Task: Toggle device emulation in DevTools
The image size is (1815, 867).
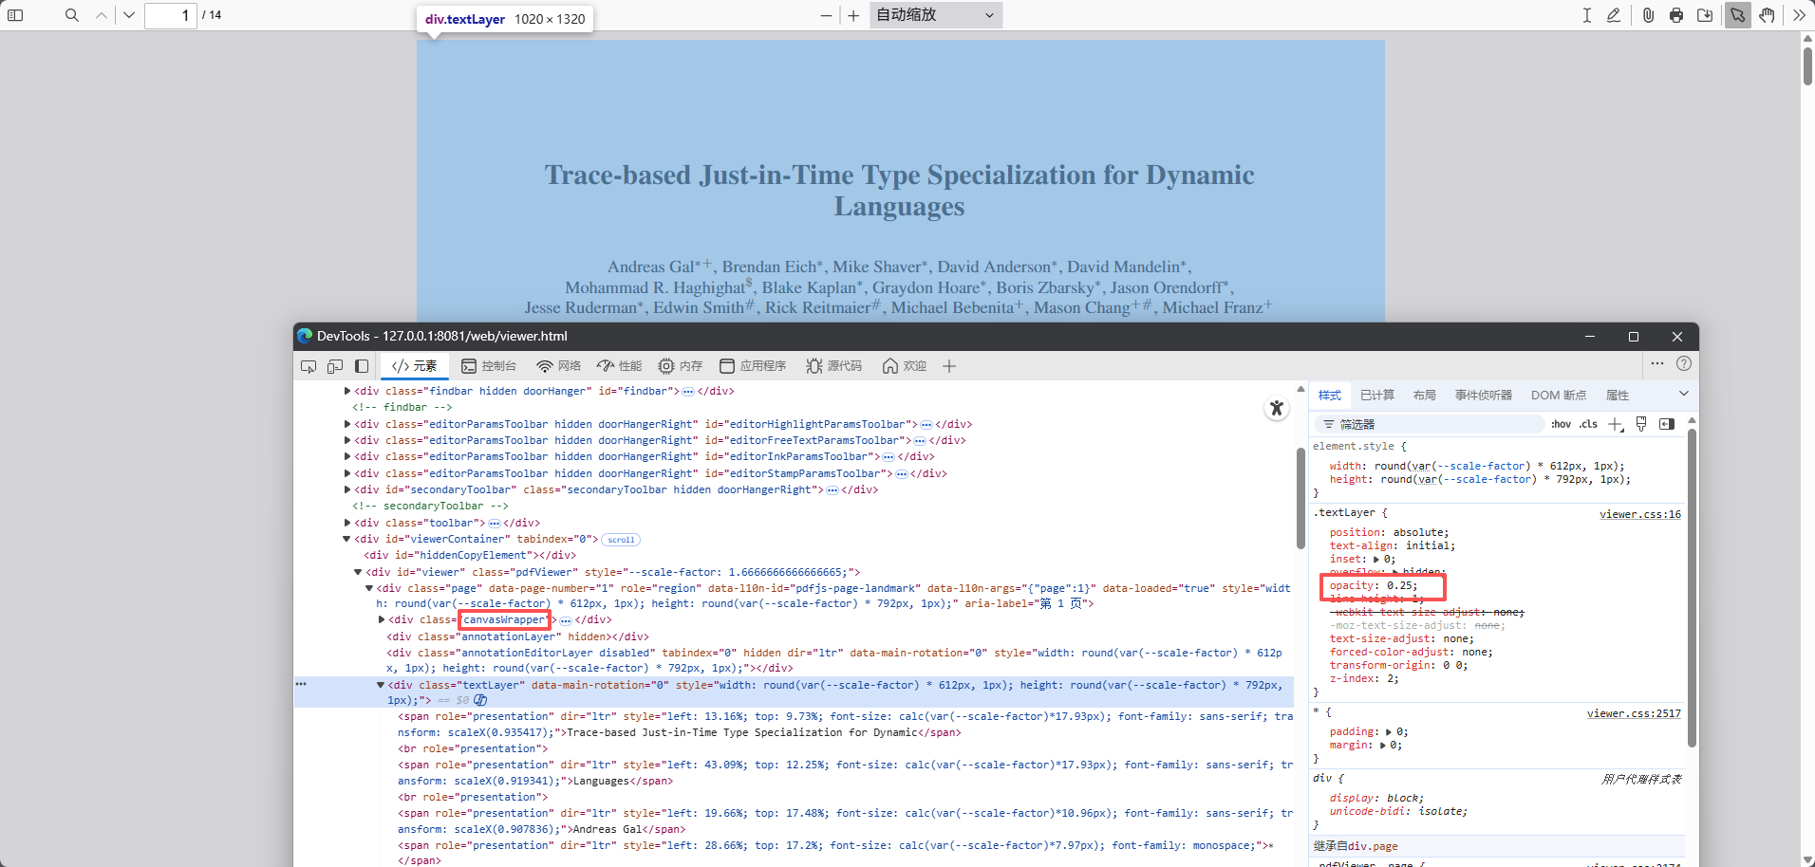Action: [335, 366]
